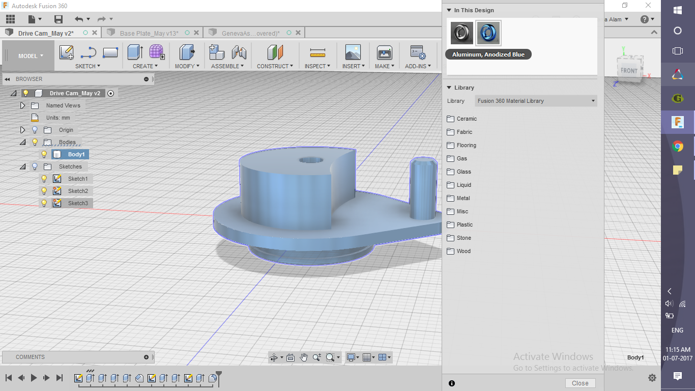Select the Line/arc sketch tool
This screenshot has width=695, height=391.
89,52
